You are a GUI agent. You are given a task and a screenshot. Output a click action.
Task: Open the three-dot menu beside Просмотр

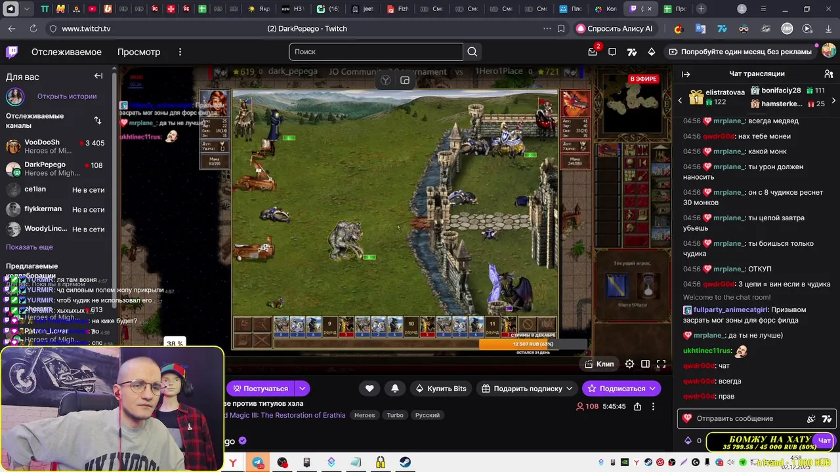[x=180, y=52]
